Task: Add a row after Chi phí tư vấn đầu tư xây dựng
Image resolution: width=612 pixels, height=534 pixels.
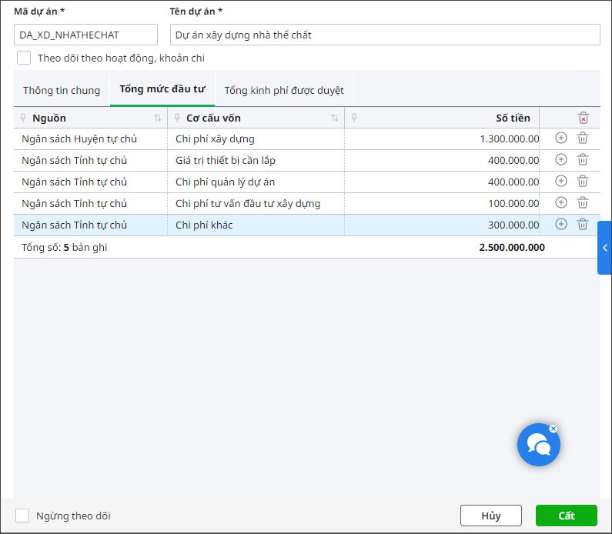Action: (x=561, y=202)
